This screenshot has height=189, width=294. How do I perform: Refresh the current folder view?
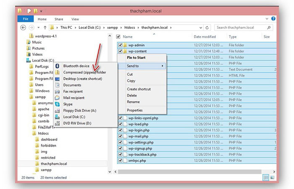coord(207,28)
